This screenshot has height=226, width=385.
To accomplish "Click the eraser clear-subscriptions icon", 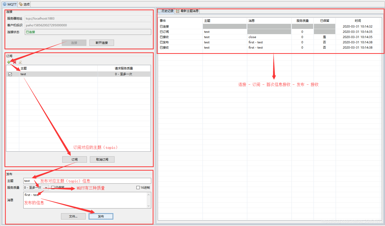I will (x=21, y=62).
